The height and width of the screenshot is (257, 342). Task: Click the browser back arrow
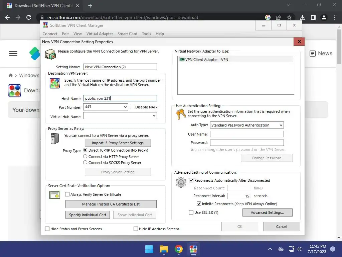pos(7,17)
